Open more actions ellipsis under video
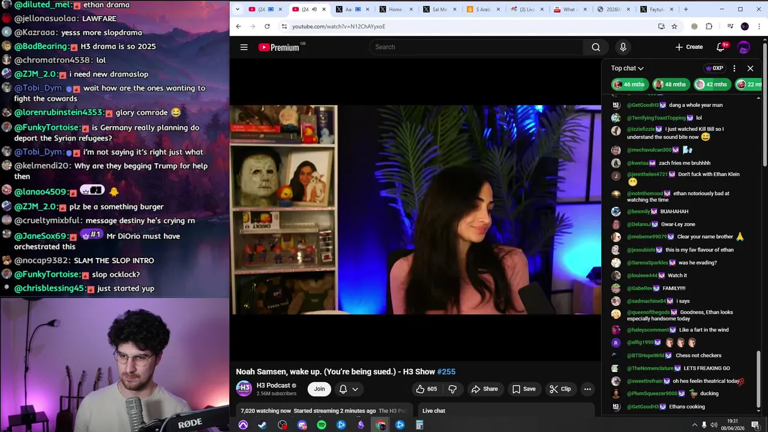Image resolution: width=768 pixels, height=432 pixels. (x=587, y=389)
